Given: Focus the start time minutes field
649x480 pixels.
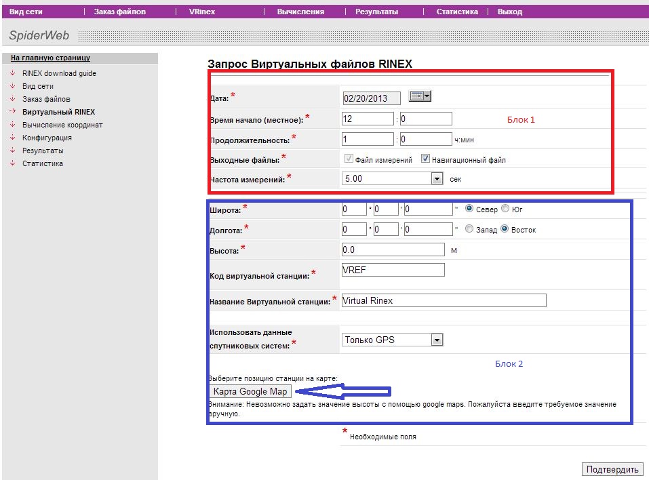Looking at the screenshot, I should click(426, 119).
